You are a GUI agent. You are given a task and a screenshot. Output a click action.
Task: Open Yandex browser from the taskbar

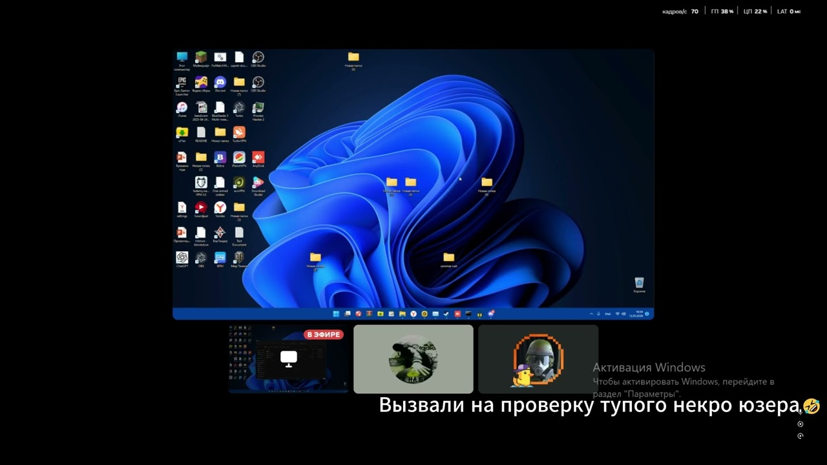[x=413, y=314]
